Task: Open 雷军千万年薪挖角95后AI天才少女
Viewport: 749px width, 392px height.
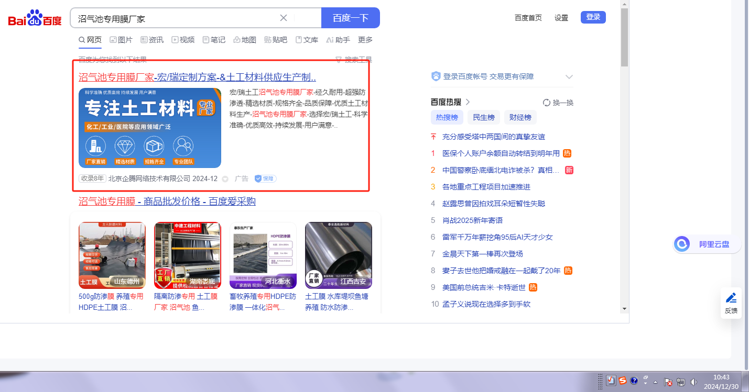Action: tap(497, 237)
